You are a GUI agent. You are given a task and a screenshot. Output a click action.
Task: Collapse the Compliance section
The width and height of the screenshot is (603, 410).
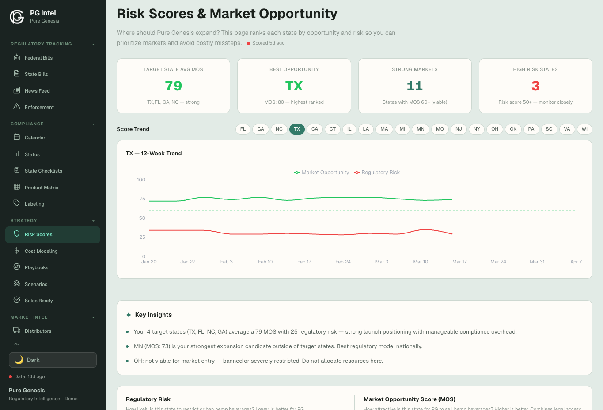pyautogui.click(x=93, y=124)
